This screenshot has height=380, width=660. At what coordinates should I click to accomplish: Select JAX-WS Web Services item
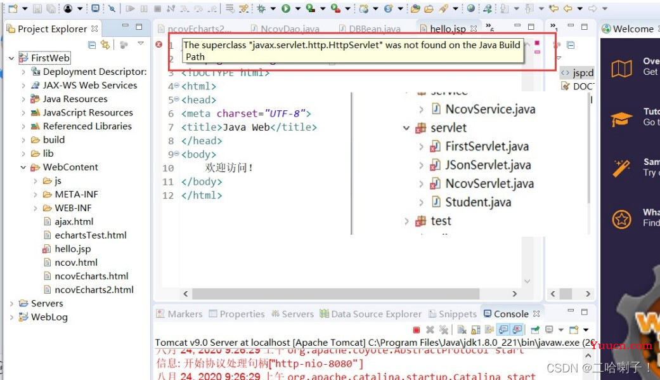coord(84,86)
